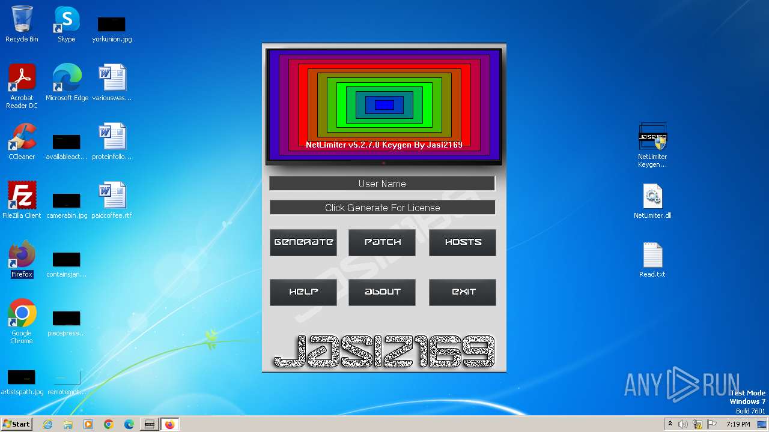This screenshot has width=769, height=432.
Task: Open Edge from the taskbar
Action: point(129,424)
